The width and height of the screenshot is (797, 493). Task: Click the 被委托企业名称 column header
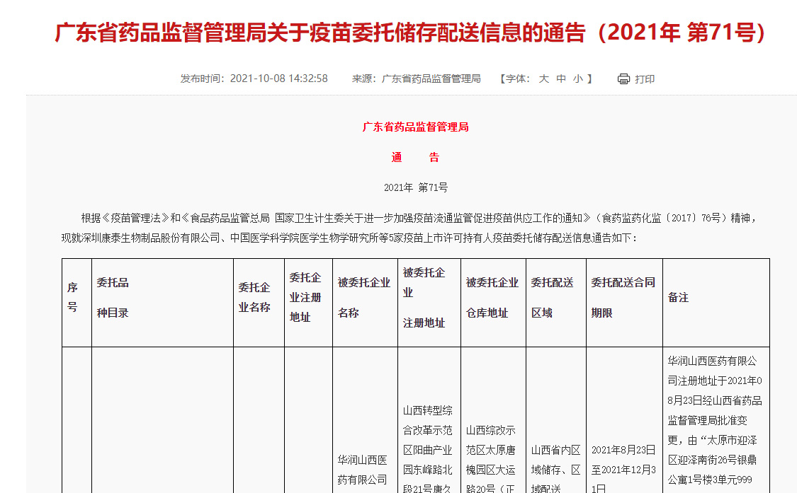click(363, 297)
